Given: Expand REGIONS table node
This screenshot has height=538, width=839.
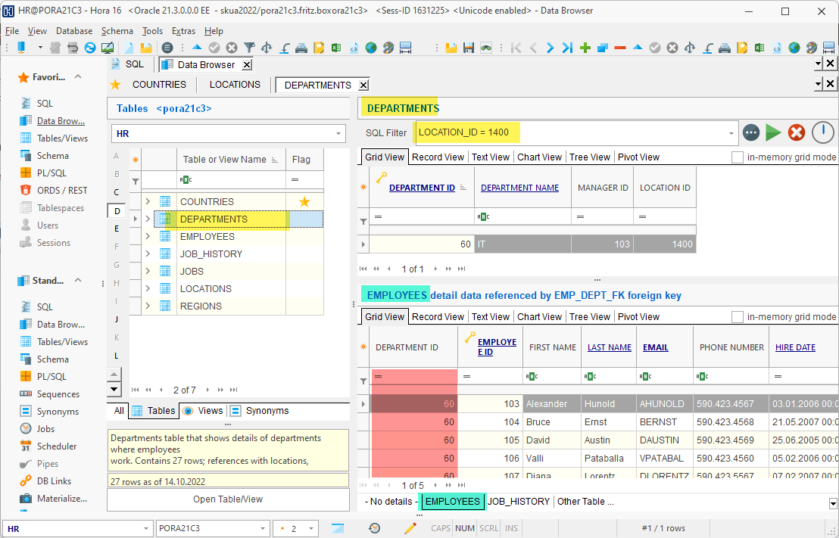Looking at the screenshot, I should [x=148, y=306].
